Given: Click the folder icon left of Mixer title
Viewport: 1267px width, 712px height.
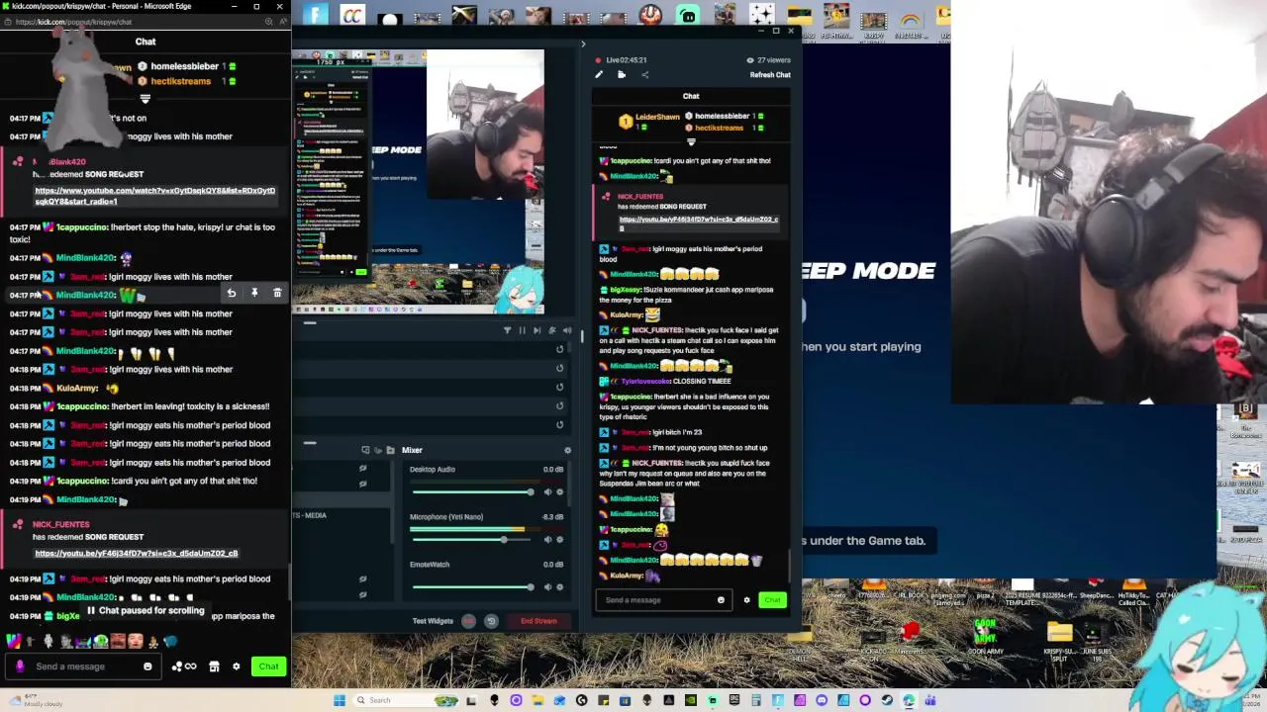Looking at the screenshot, I should [x=390, y=450].
